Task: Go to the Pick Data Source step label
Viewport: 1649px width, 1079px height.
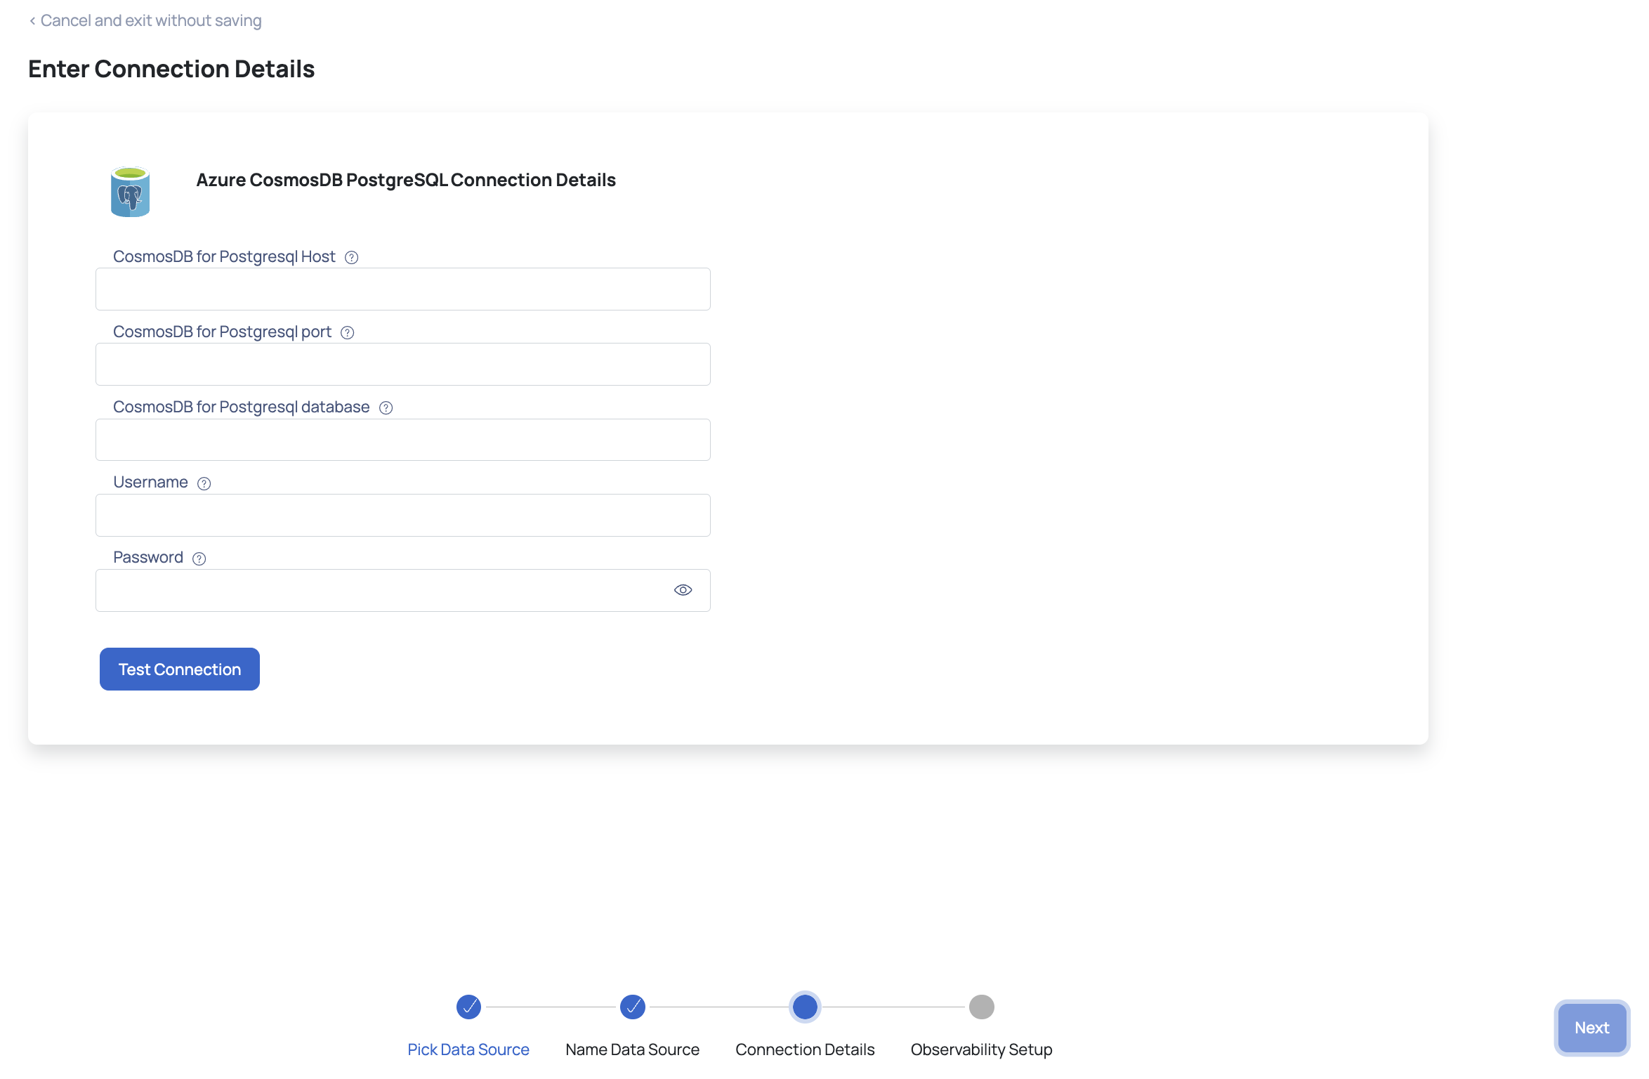Action: [x=468, y=1049]
